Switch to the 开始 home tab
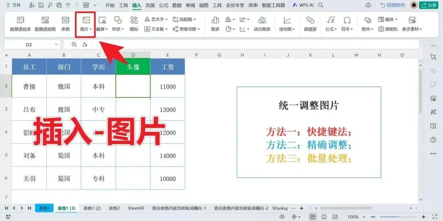 [x=110, y=5]
